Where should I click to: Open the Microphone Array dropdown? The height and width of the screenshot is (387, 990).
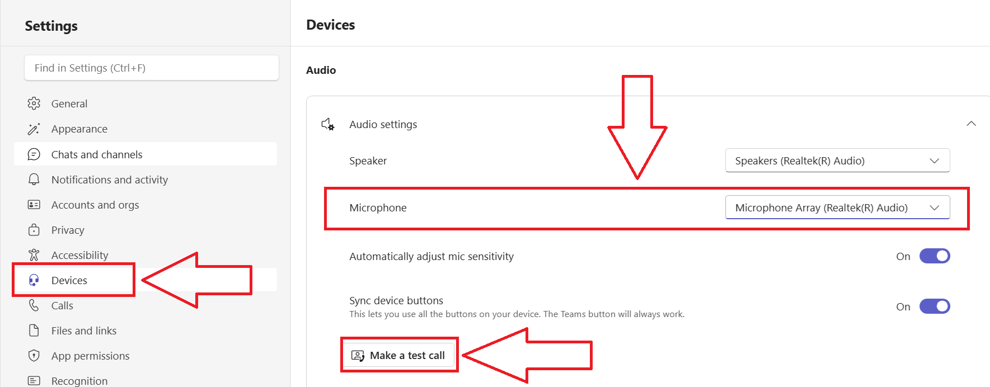tap(837, 207)
